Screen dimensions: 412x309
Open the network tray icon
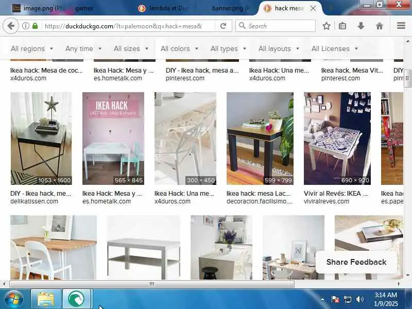coord(347,299)
